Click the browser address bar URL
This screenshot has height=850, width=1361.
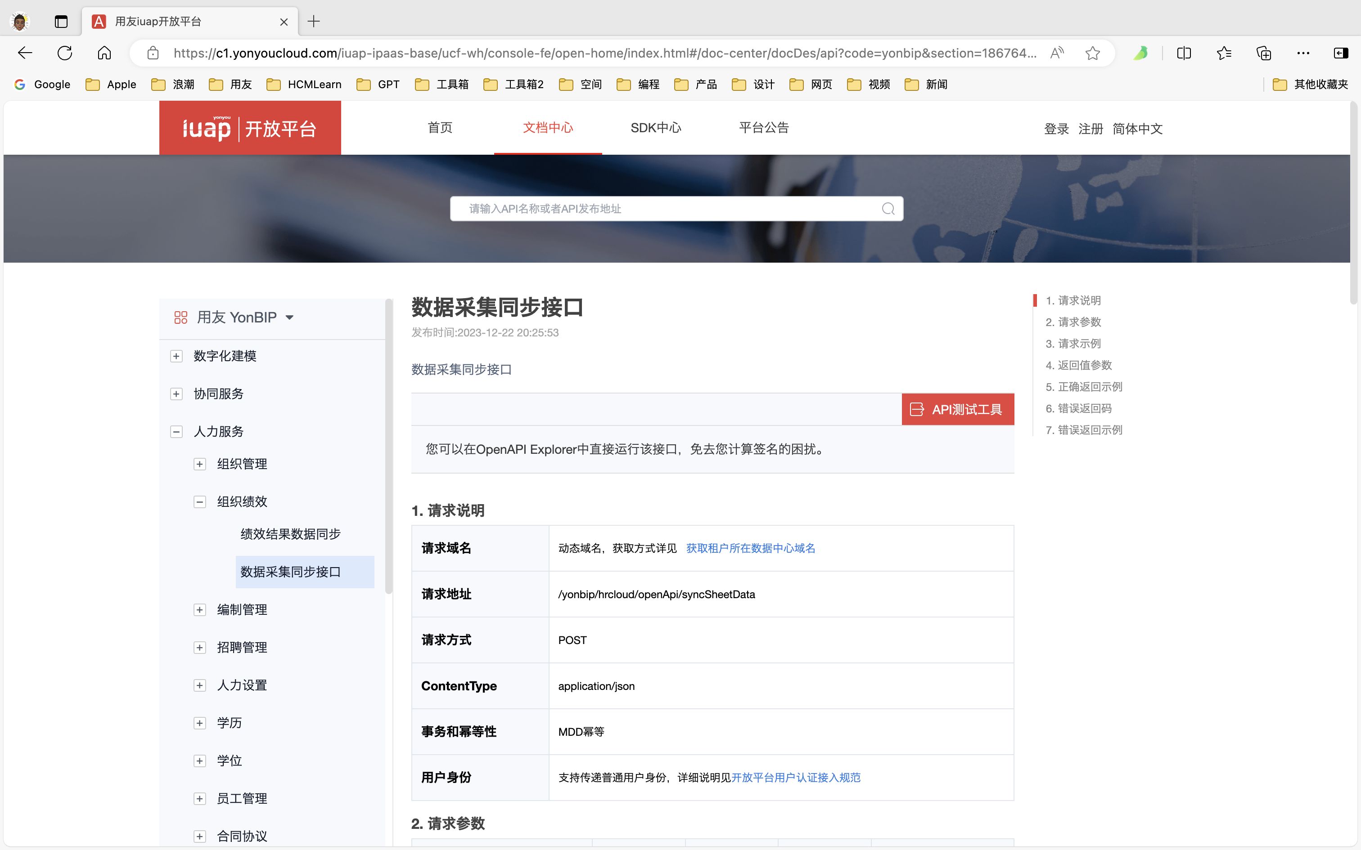coord(604,53)
